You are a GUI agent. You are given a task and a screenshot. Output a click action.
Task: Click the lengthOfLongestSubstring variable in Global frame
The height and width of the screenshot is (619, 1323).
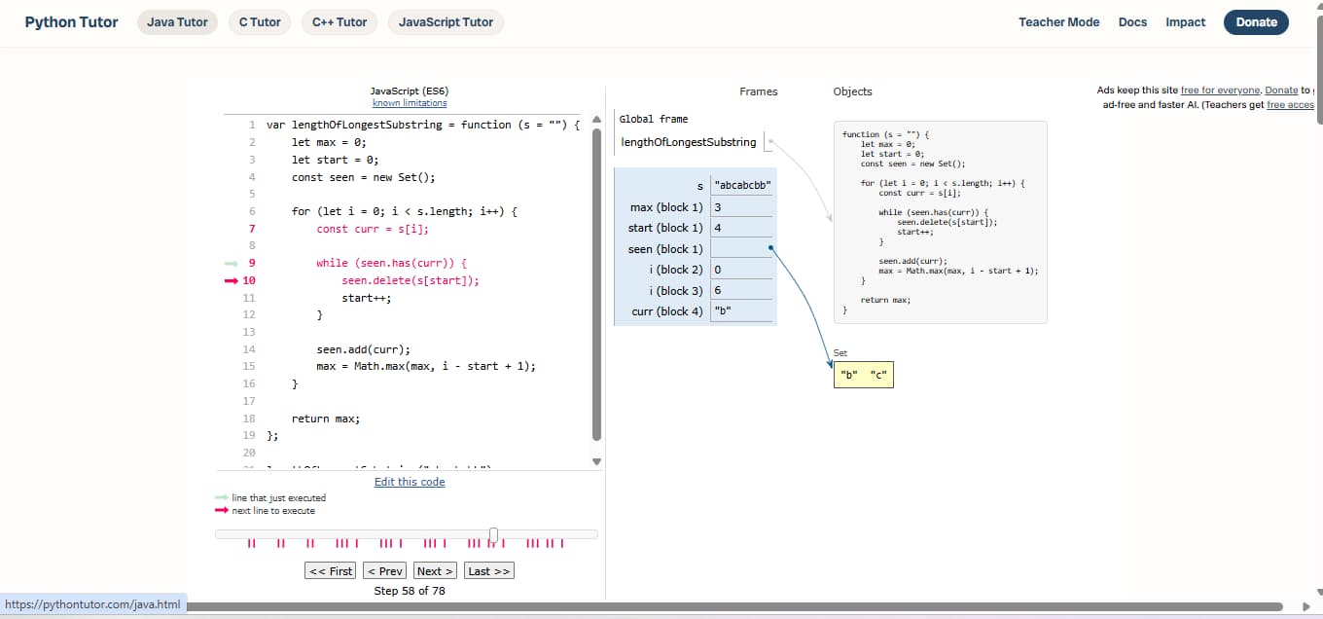[x=689, y=142]
